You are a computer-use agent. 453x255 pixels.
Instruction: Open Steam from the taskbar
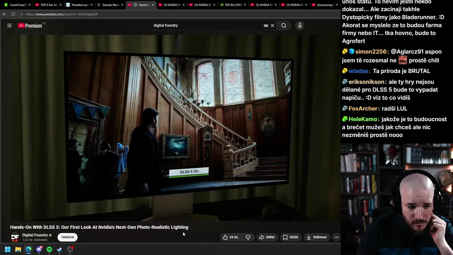(x=59, y=249)
